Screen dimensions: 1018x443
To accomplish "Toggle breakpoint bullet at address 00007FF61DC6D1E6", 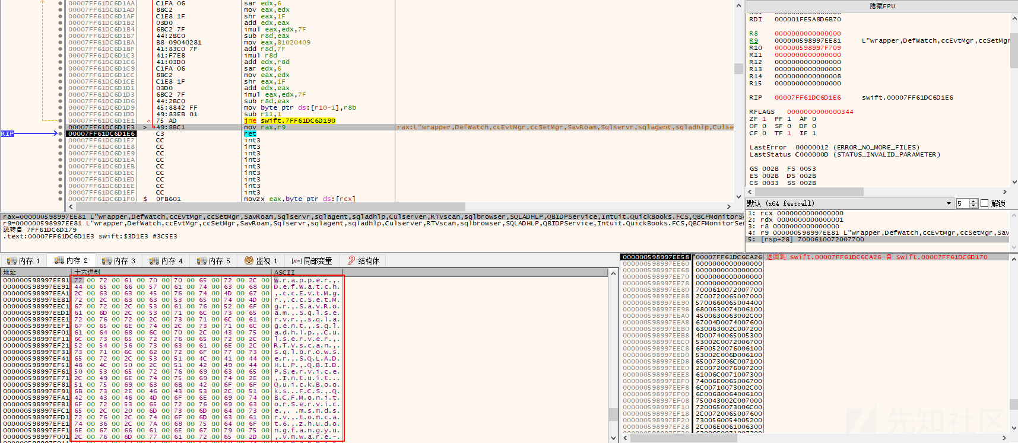I will click(x=60, y=133).
